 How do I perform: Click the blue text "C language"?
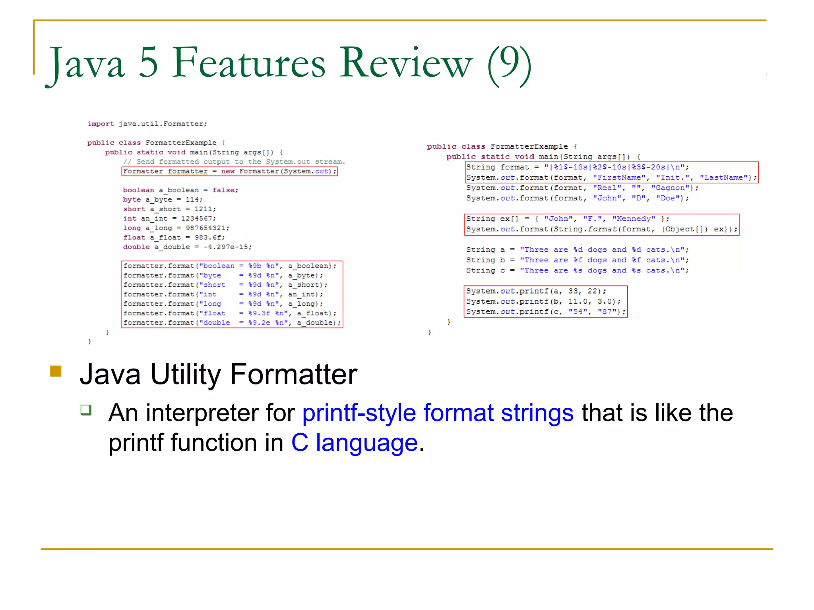click(x=355, y=442)
